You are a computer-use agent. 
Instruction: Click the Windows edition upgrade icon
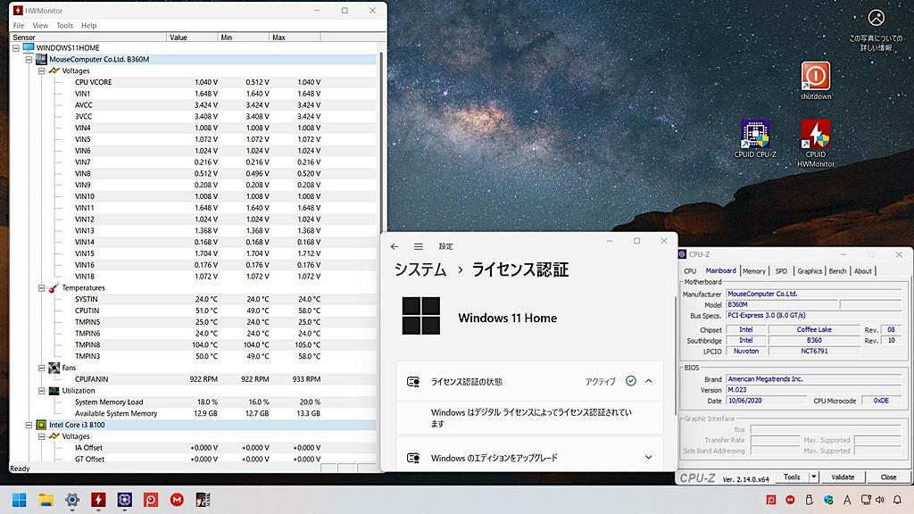413,458
